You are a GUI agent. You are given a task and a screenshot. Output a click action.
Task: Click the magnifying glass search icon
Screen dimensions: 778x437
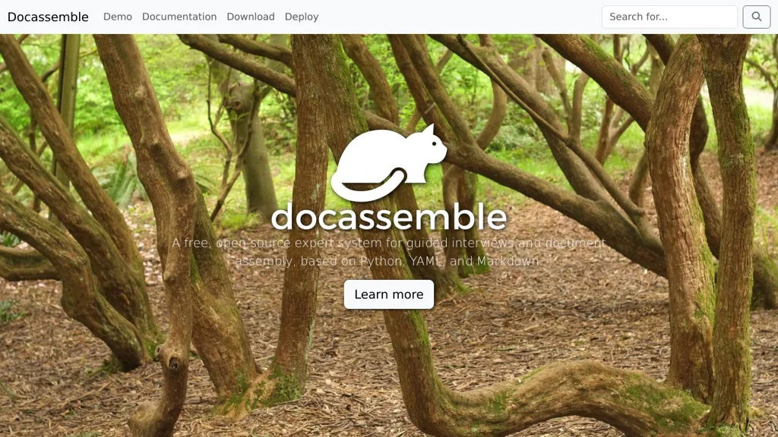(x=756, y=17)
